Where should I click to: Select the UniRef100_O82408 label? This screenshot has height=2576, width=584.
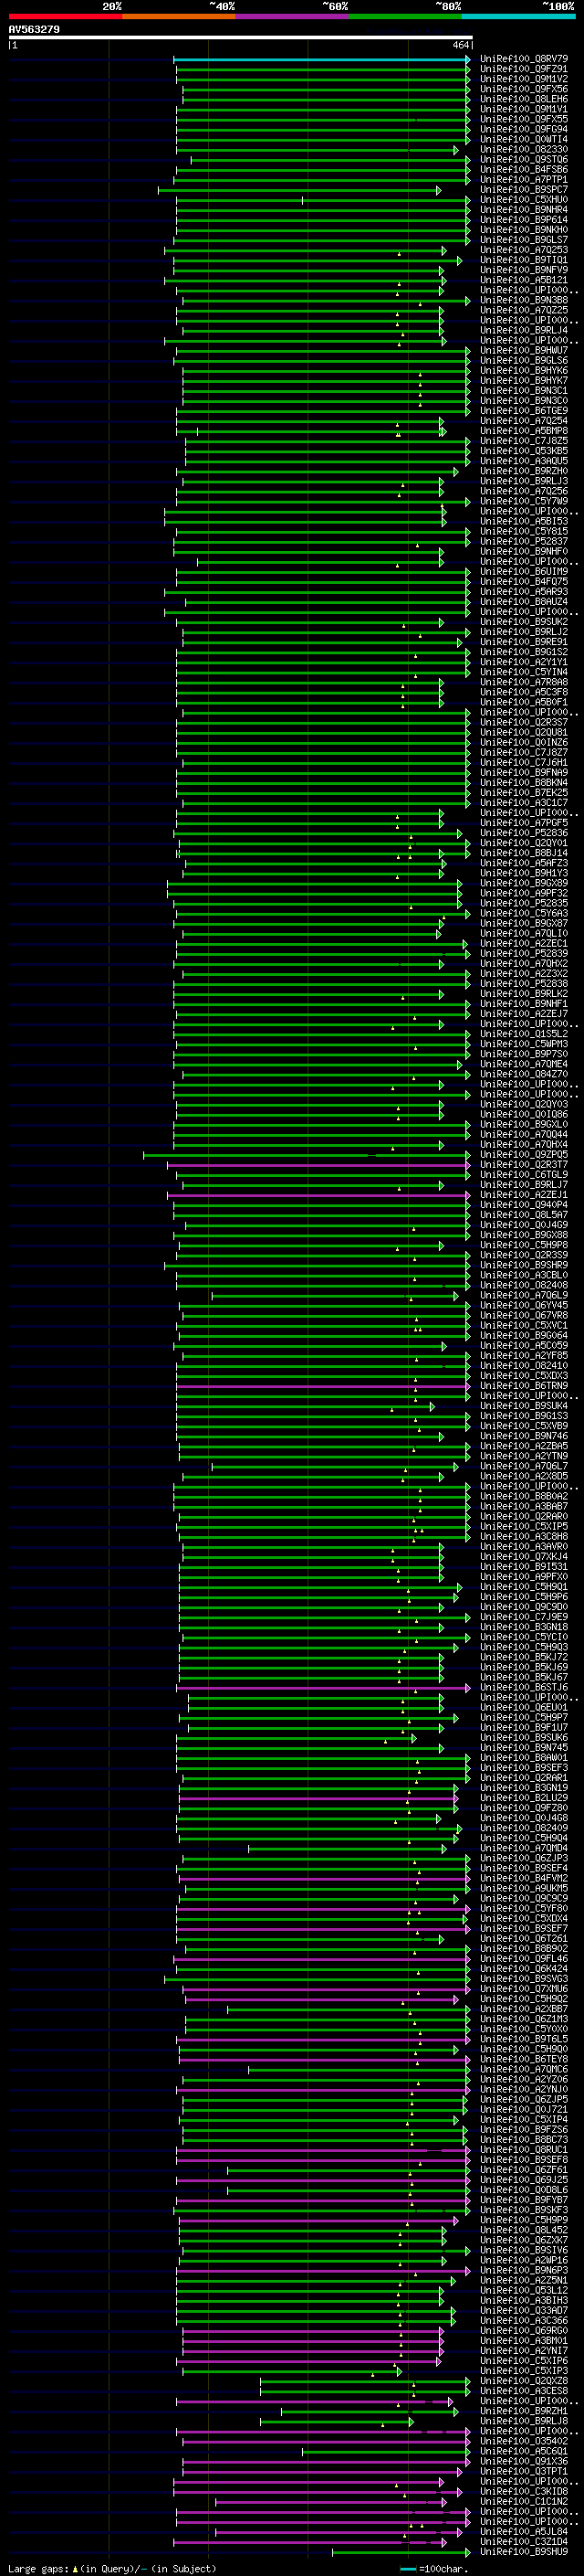524,1285
